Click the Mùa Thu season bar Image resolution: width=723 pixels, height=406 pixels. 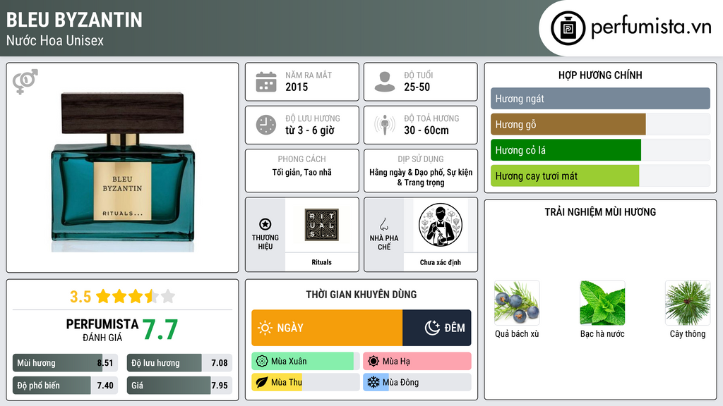[306, 382]
